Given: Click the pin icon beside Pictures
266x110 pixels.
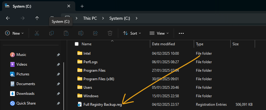Looking at the screenshot, I should [58, 74].
